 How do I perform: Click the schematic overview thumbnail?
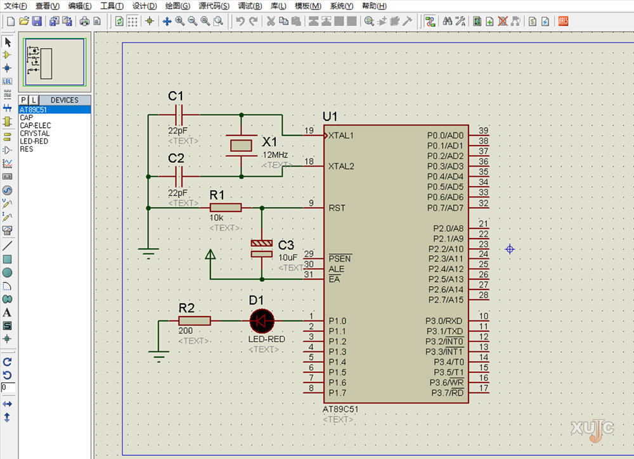point(55,62)
